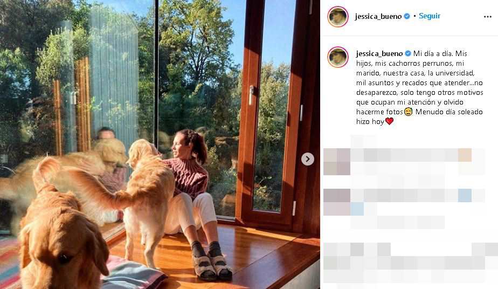Click the verified badge beside the caption username
The height and width of the screenshot is (289, 498).
[408, 53]
